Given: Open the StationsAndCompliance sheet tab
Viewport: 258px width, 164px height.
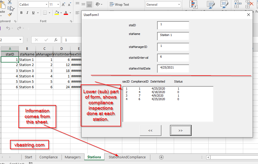Looking at the screenshot, I should tap(127, 157).
